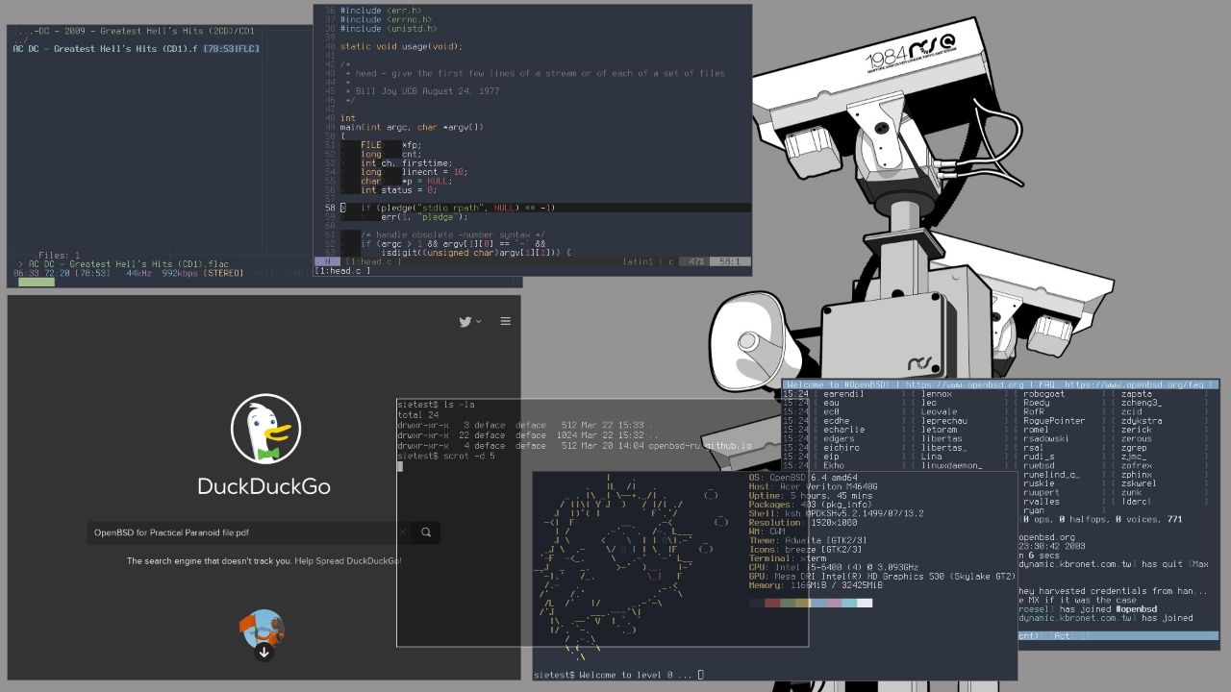This screenshot has width=1231, height=692.
Task: Select nick 'robogoat' in the IRC names list
Action: click(1044, 394)
